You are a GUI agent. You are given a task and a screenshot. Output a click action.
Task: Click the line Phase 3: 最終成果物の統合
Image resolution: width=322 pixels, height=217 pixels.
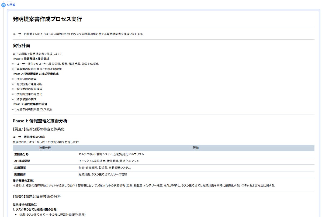[x=30, y=104]
